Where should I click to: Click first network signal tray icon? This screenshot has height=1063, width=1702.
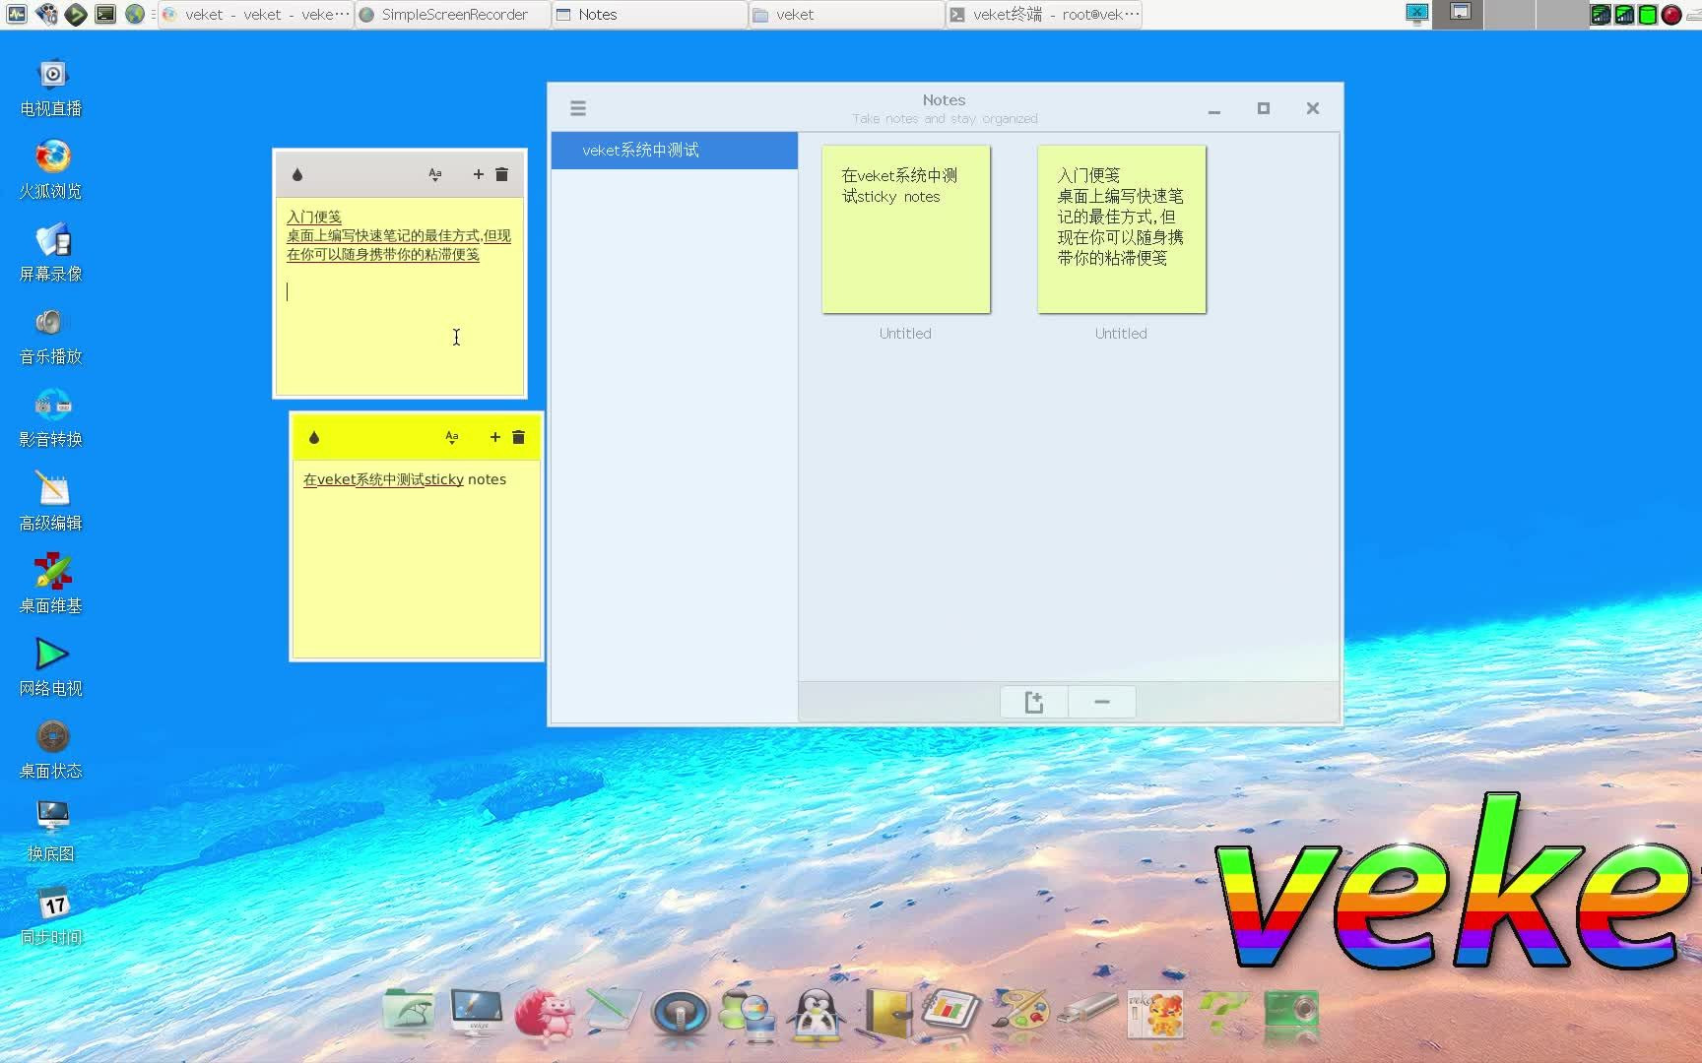[x=1601, y=15]
